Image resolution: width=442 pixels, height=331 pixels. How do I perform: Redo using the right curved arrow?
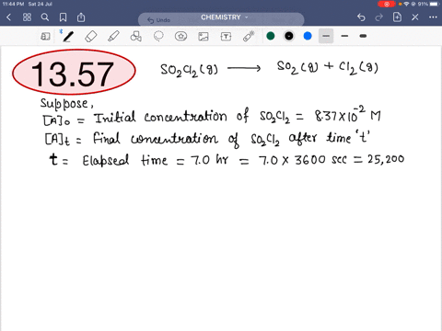pyautogui.click(x=379, y=17)
